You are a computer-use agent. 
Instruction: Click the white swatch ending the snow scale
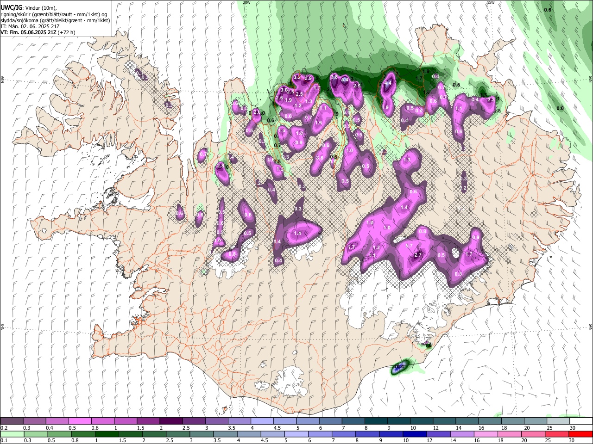tap(580, 421)
